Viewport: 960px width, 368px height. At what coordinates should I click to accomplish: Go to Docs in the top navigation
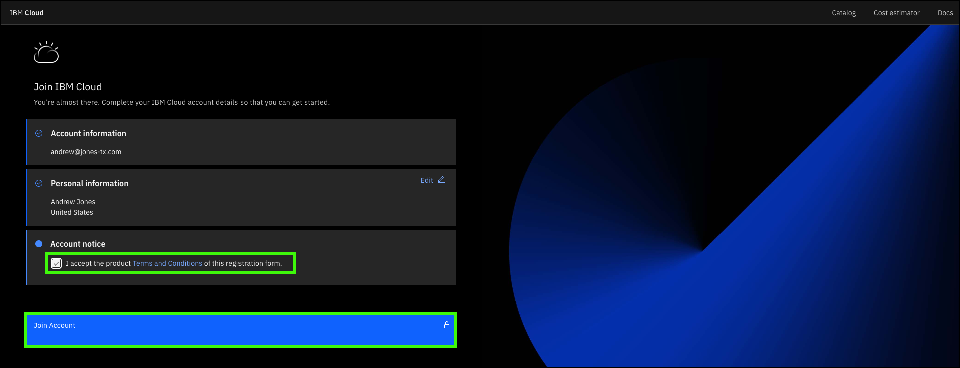coord(945,13)
